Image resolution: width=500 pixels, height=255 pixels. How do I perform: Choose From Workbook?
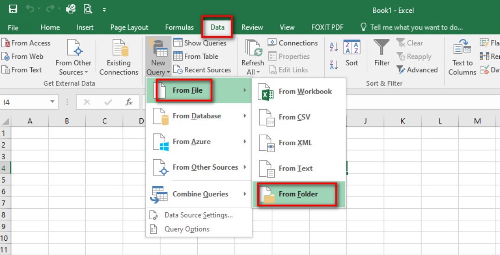click(x=299, y=91)
